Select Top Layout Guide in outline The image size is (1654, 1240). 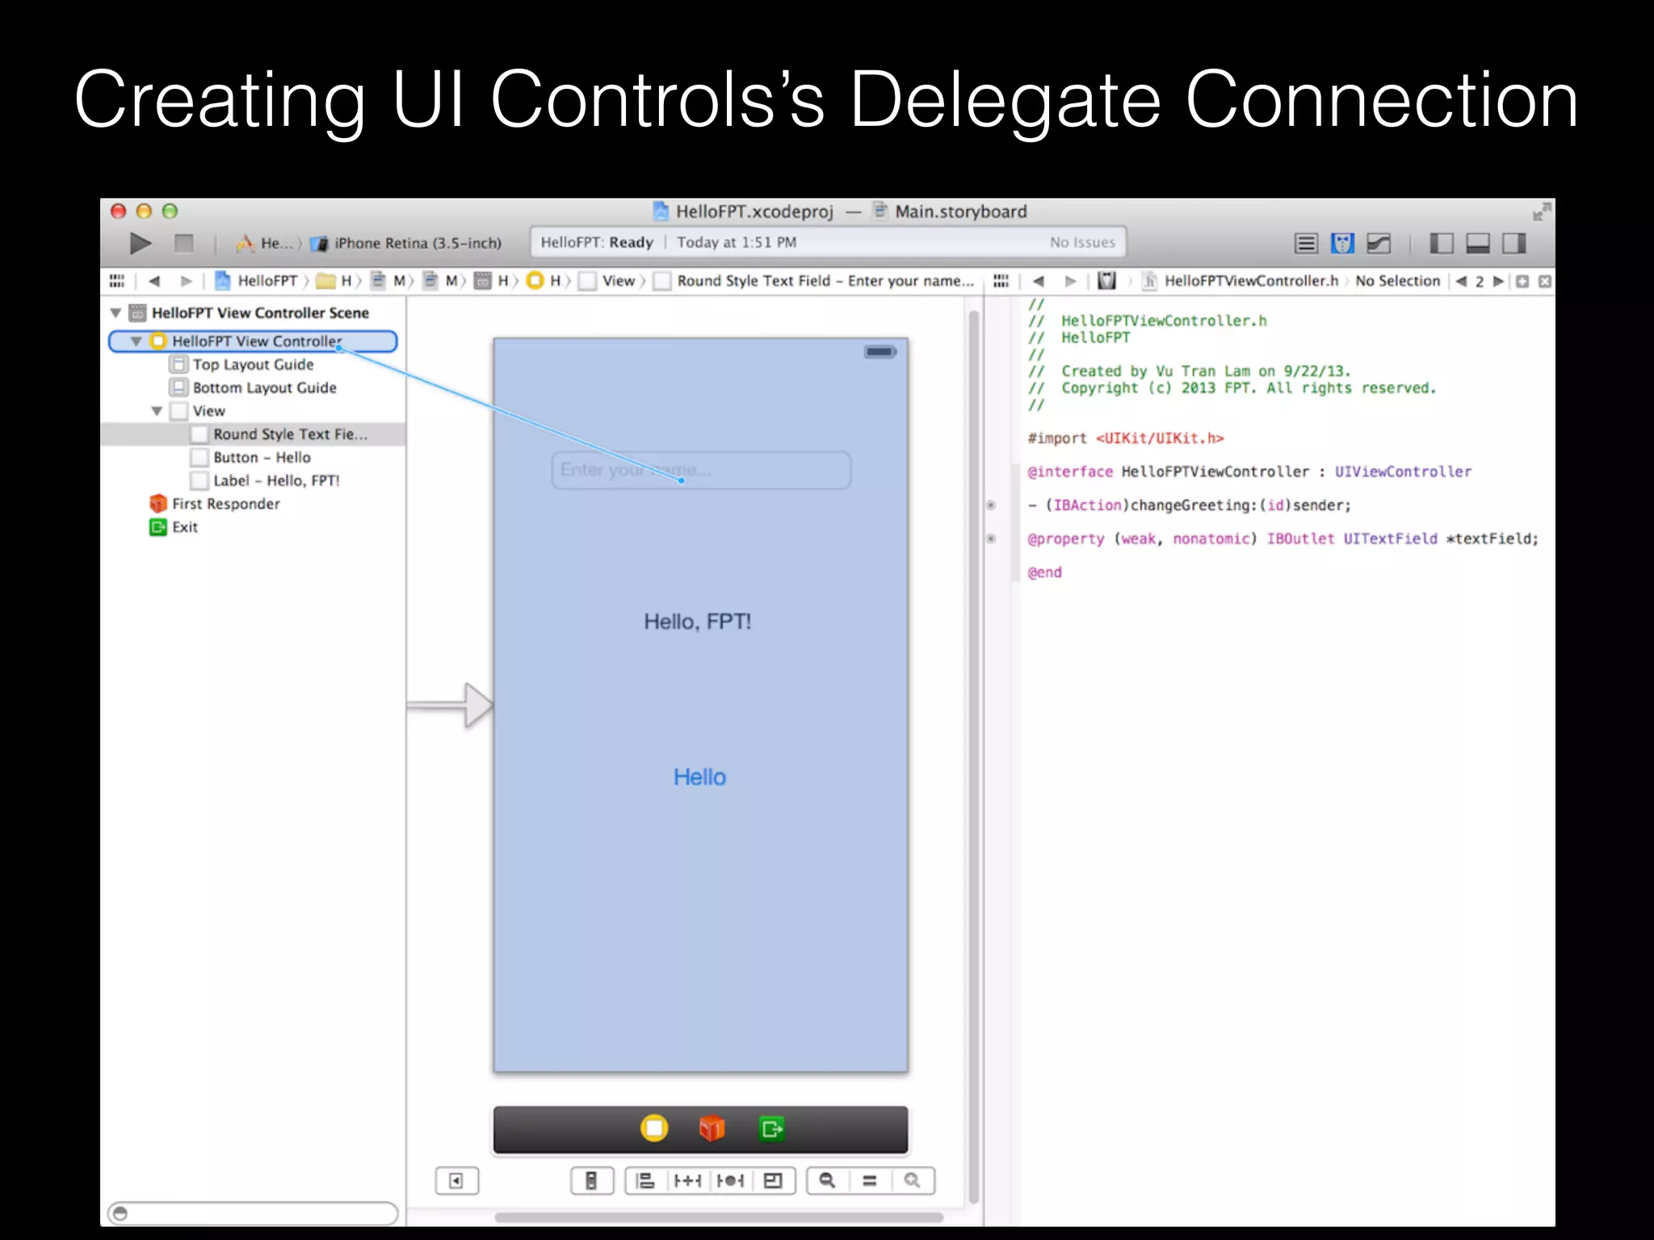[x=253, y=365]
